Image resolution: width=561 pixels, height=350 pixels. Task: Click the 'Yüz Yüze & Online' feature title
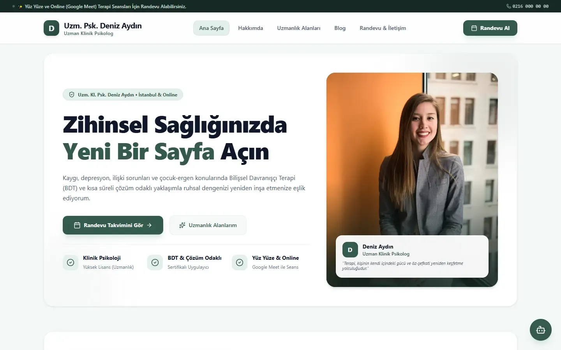pos(275,258)
